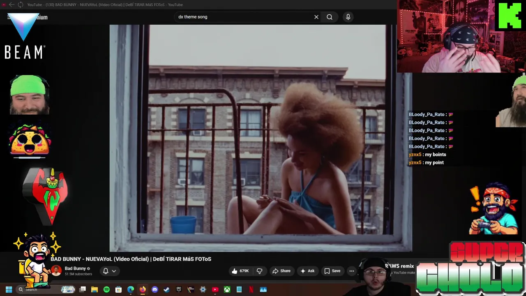Launch Steam from the taskbar
The width and height of the screenshot is (526, 296).
[x=166, y=289]
